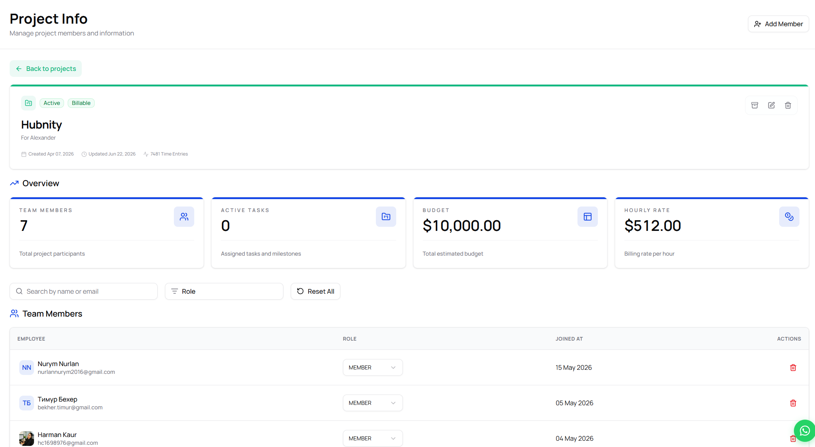Click Harman Kaur's profile photo
Viewport: 815px width, 447px height.
[27, 439]
